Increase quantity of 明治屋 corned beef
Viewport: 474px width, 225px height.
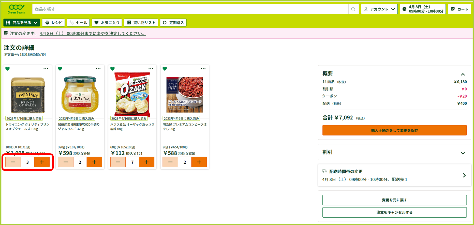pyautogui.click(x=199, y=162)
